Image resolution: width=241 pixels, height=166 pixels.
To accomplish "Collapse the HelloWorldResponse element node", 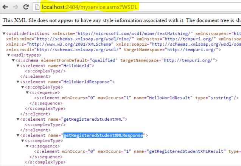I will pyautogui.click(x=18, y=82).
